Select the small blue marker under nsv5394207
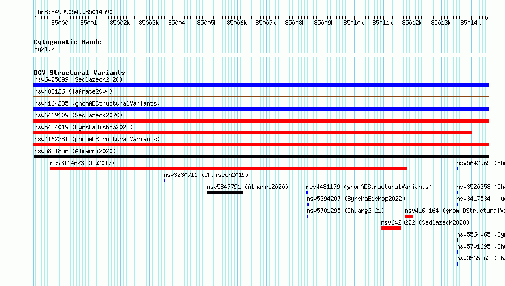The image size is (505, 286). coord(308,204)
